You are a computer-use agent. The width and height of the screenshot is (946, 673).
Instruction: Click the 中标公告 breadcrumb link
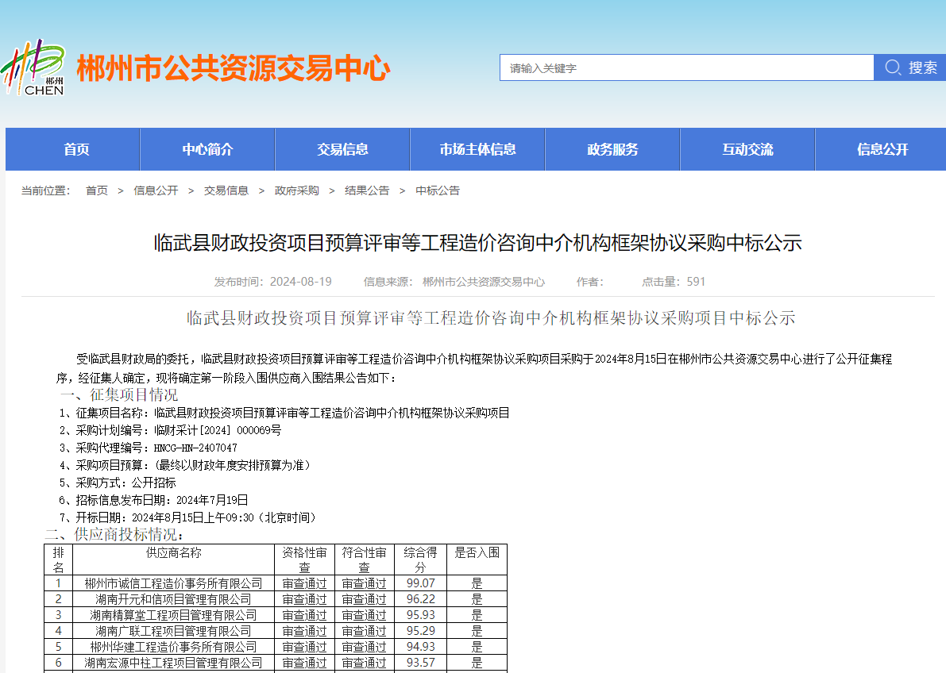point(438,190)
